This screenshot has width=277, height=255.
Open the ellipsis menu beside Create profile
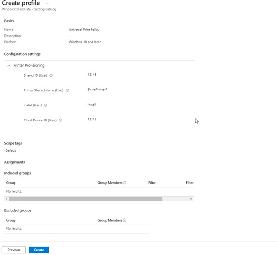pos(47,3)
